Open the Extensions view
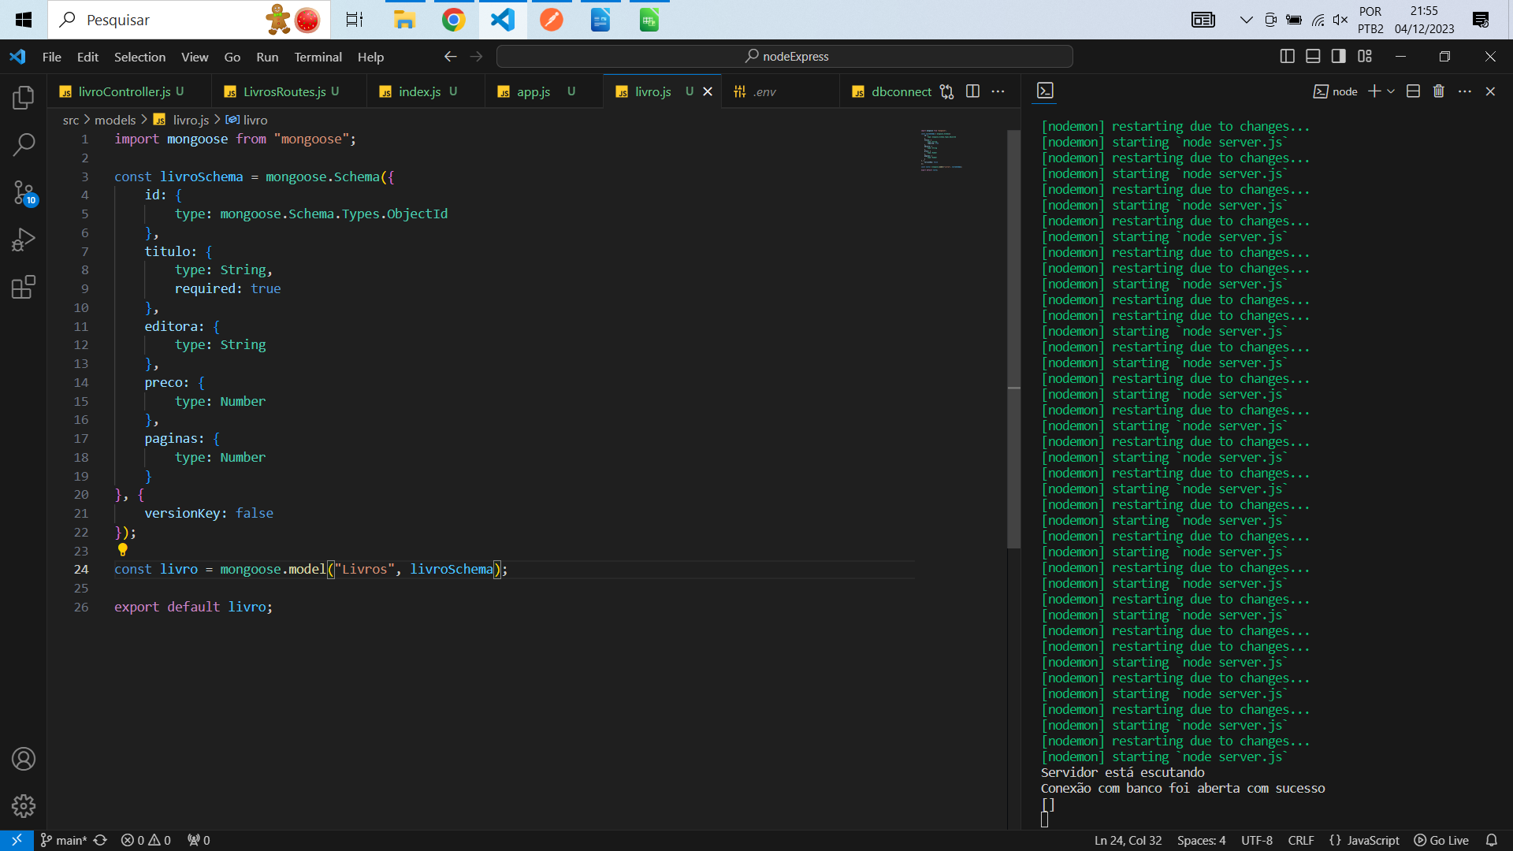The height and width of the screenshot is (851, 1513). [24, 287]
